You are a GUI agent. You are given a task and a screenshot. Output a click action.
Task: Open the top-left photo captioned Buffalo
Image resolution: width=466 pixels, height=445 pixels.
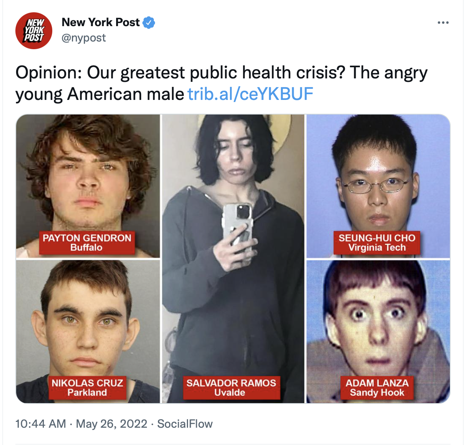click(88, 186)
